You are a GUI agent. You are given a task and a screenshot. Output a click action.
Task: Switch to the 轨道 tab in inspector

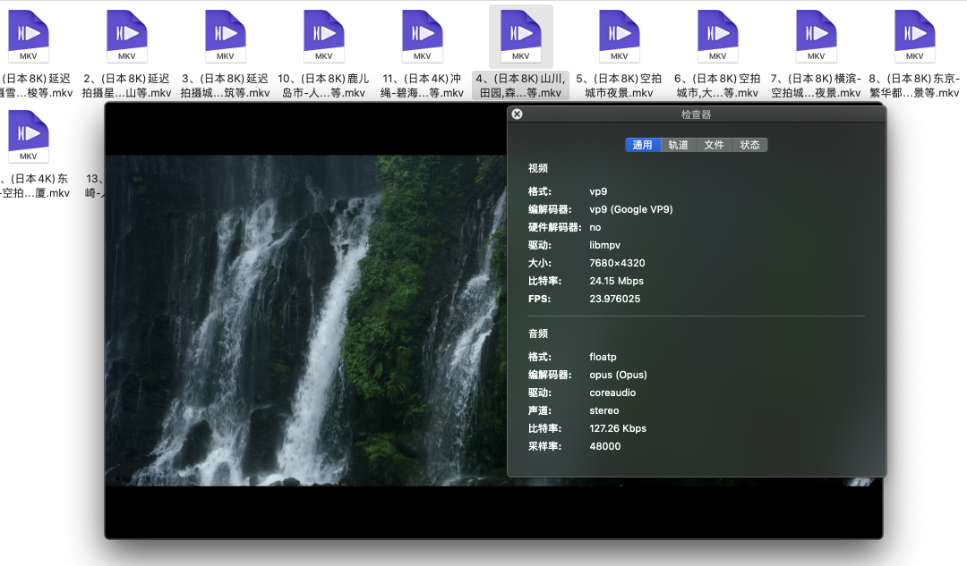pos(679,145)
